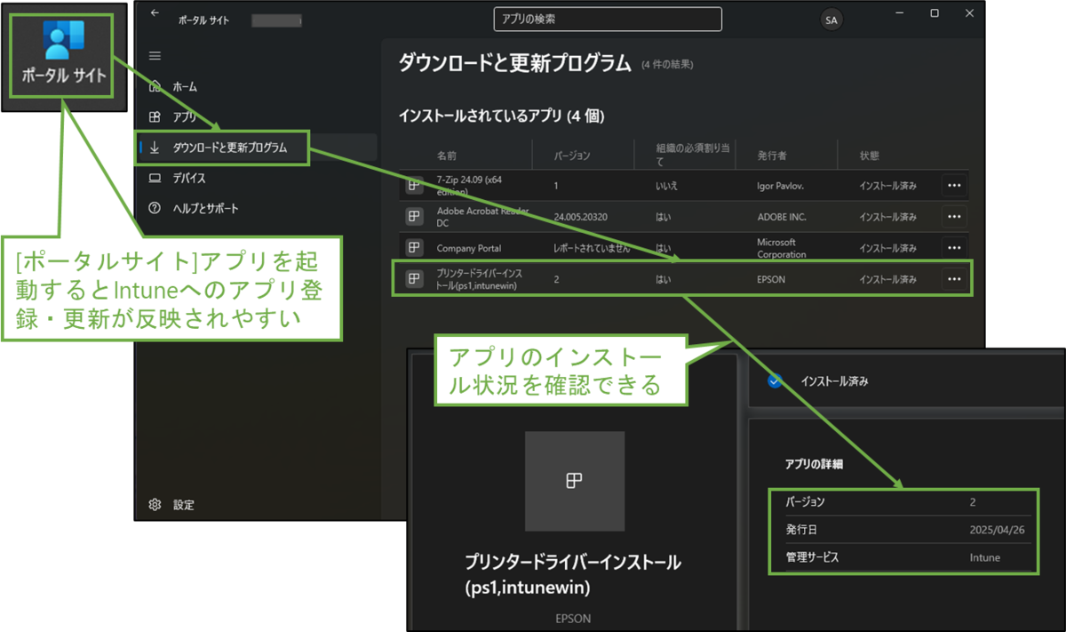Click the アプリの詳細 heading

(x=815, y=464)
